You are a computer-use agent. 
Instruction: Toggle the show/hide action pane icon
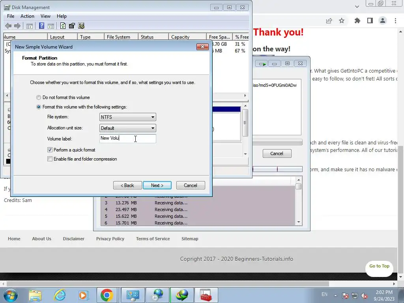[51, 26]
